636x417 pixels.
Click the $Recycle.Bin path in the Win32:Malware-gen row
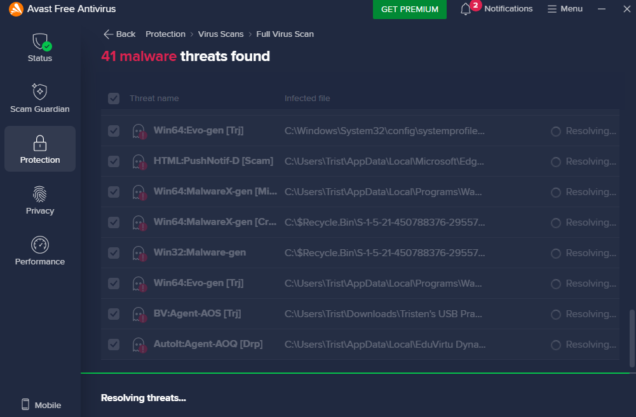384,253
